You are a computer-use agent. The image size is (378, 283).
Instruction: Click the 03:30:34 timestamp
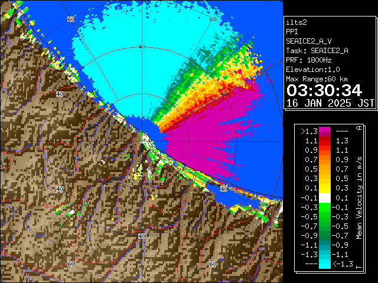pos(324,90)
